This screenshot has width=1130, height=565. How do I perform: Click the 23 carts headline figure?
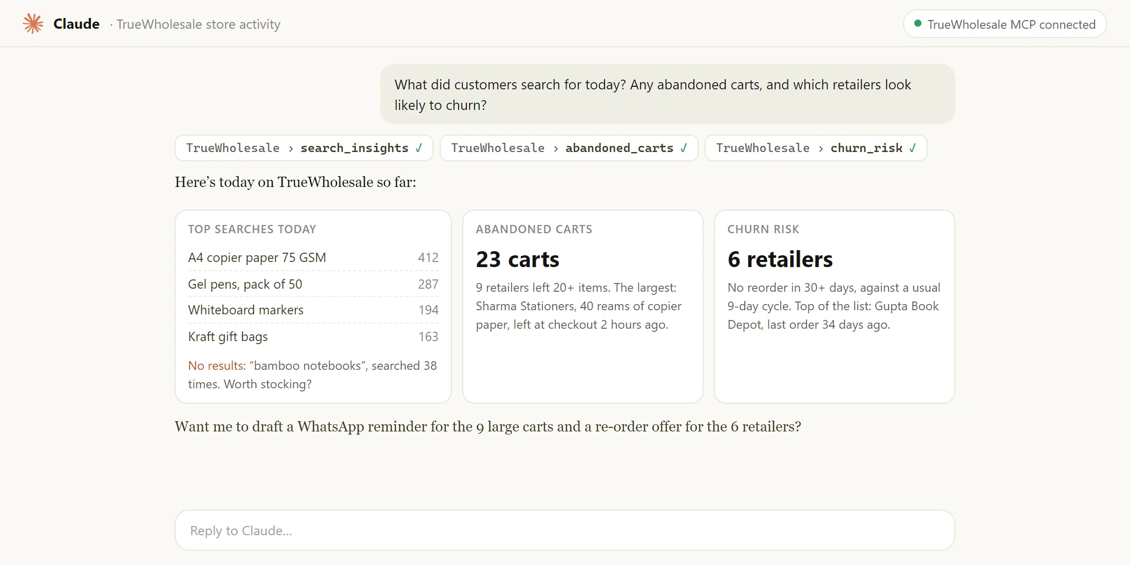517,259
